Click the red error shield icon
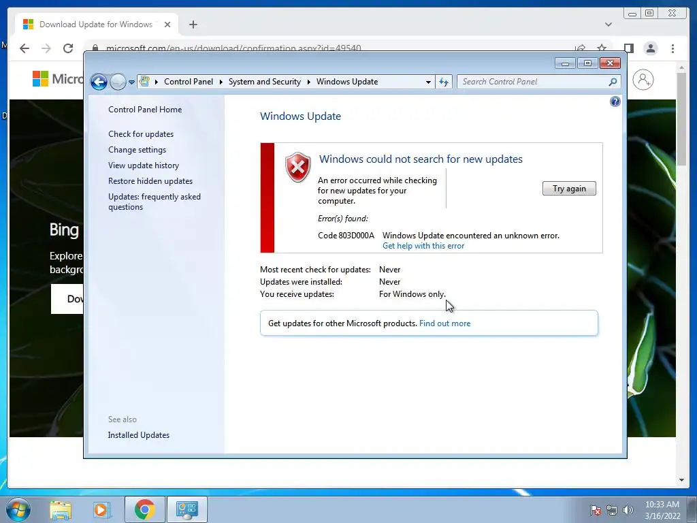Viewport: 697px width, 523px height. click(298, 168)
